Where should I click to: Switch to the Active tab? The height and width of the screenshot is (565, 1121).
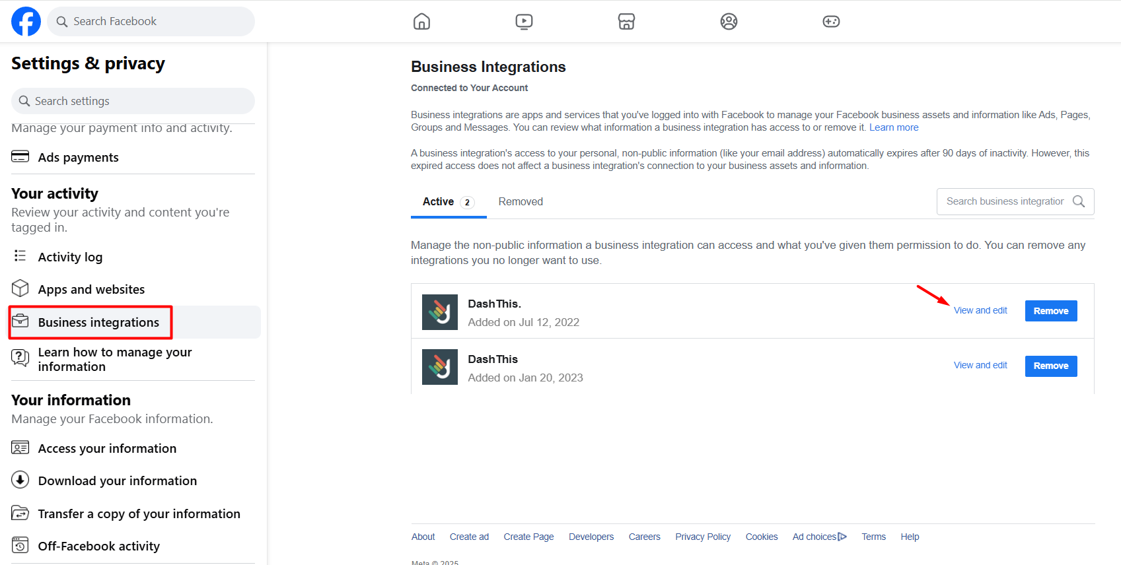tap(449, 202)
